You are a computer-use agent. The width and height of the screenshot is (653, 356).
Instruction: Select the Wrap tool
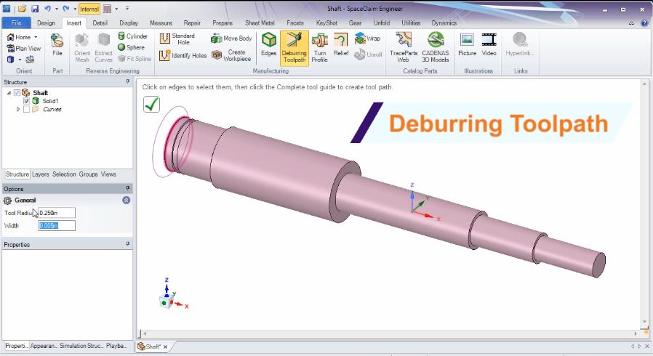pos(367,39)
